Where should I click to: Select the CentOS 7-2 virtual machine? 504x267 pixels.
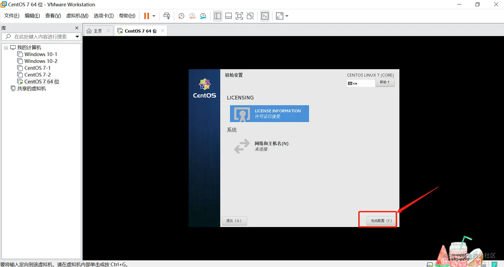point(37,75)
